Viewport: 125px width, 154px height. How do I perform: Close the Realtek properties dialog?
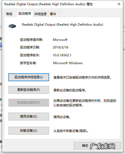point(119,4)
